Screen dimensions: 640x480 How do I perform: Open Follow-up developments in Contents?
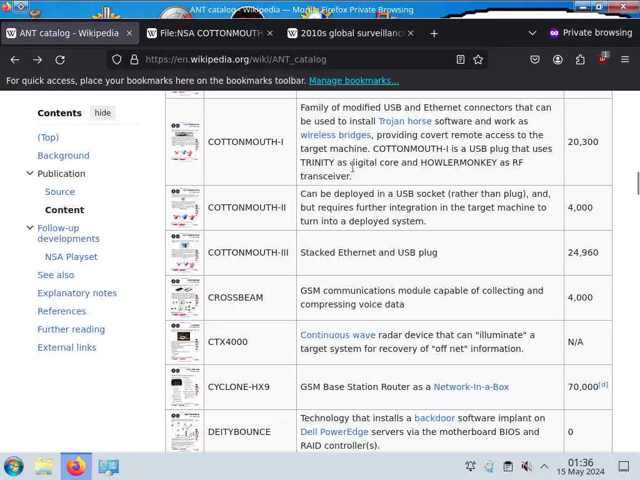point(69,233)
